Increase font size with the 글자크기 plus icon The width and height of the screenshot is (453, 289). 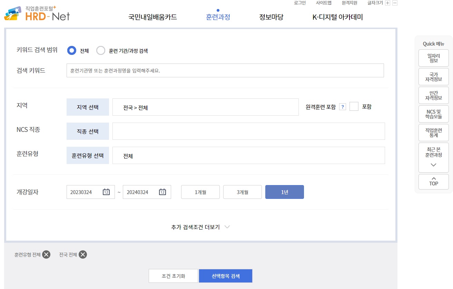(x=388, y=3)
